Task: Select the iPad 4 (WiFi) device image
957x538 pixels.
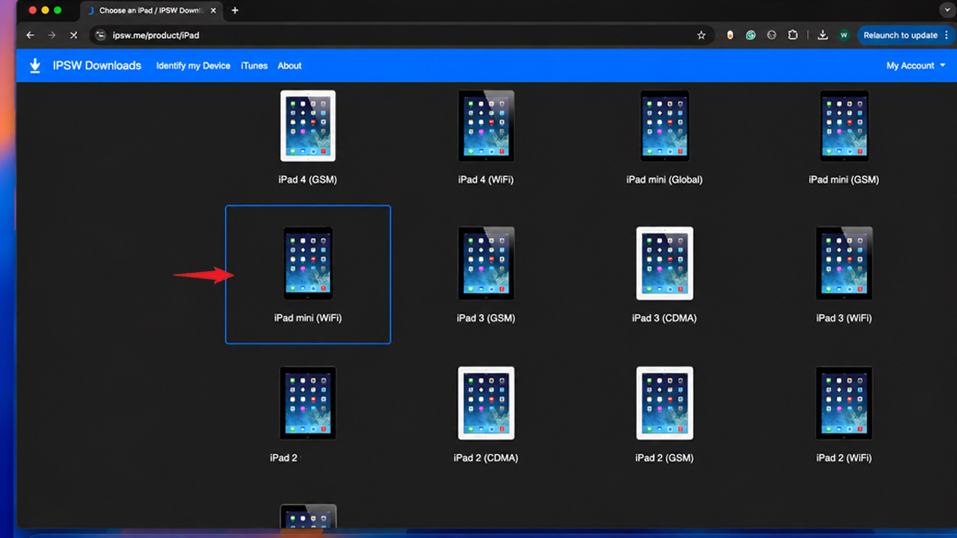Action: 486,126
